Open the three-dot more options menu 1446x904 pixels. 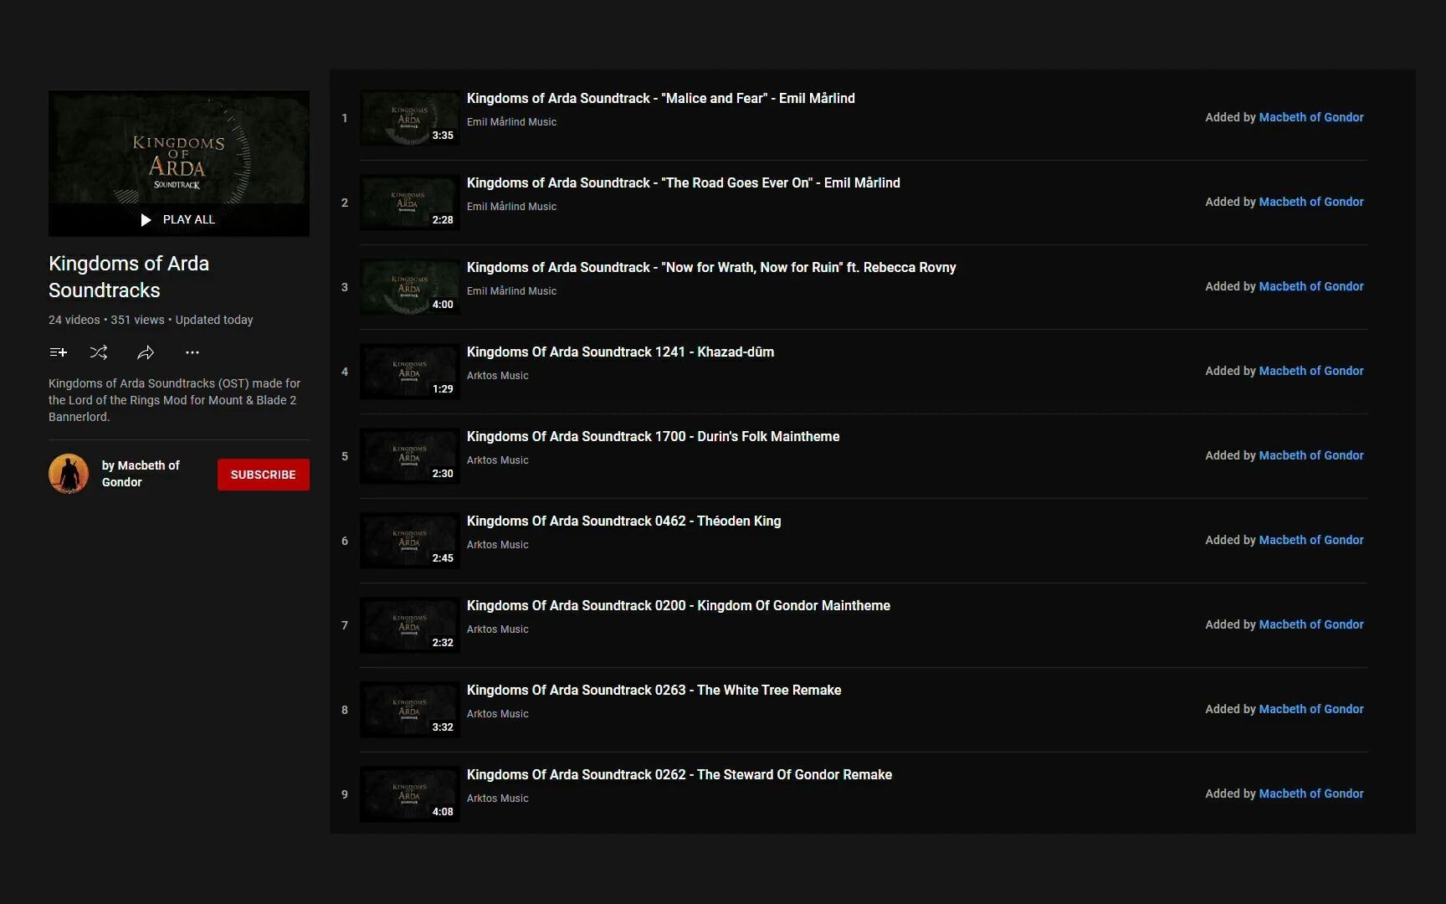pyautogui.click(x=192, y=352)
